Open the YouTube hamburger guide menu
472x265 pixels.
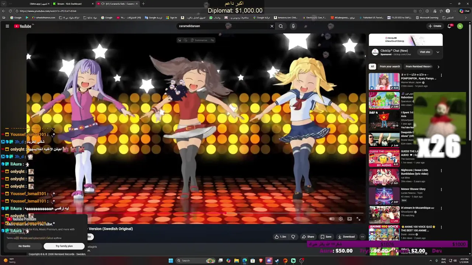(7, 26)
